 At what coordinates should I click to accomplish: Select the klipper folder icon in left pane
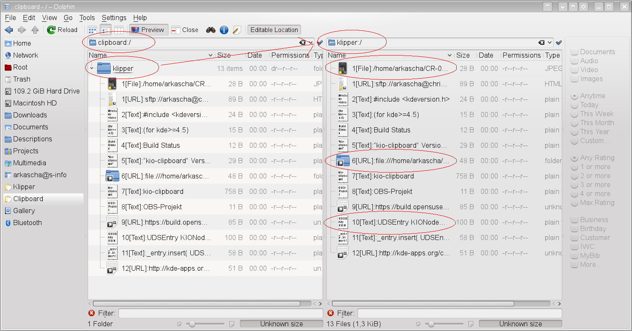coord(104,68)
